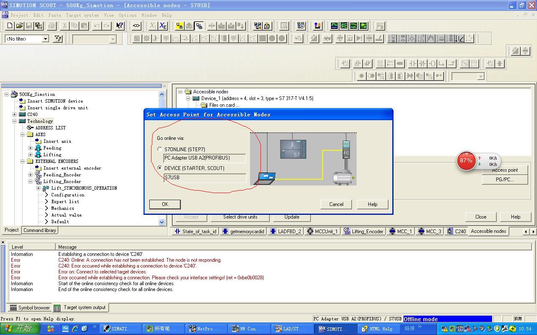
Task: Click the ADDRESS LIST icon in tree
Action: 30,128
